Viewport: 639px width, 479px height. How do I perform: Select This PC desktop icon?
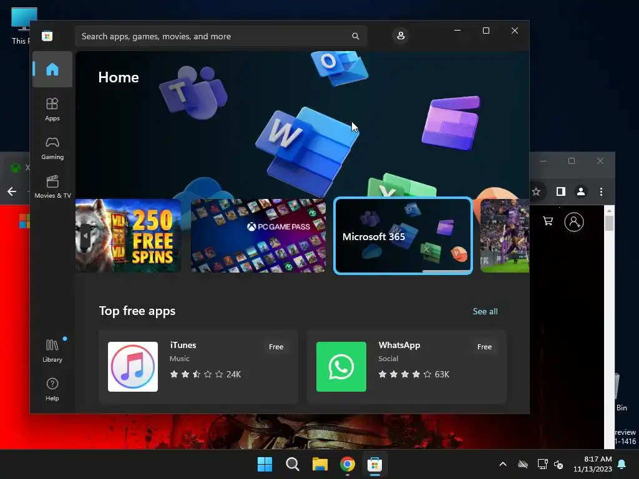21,26
